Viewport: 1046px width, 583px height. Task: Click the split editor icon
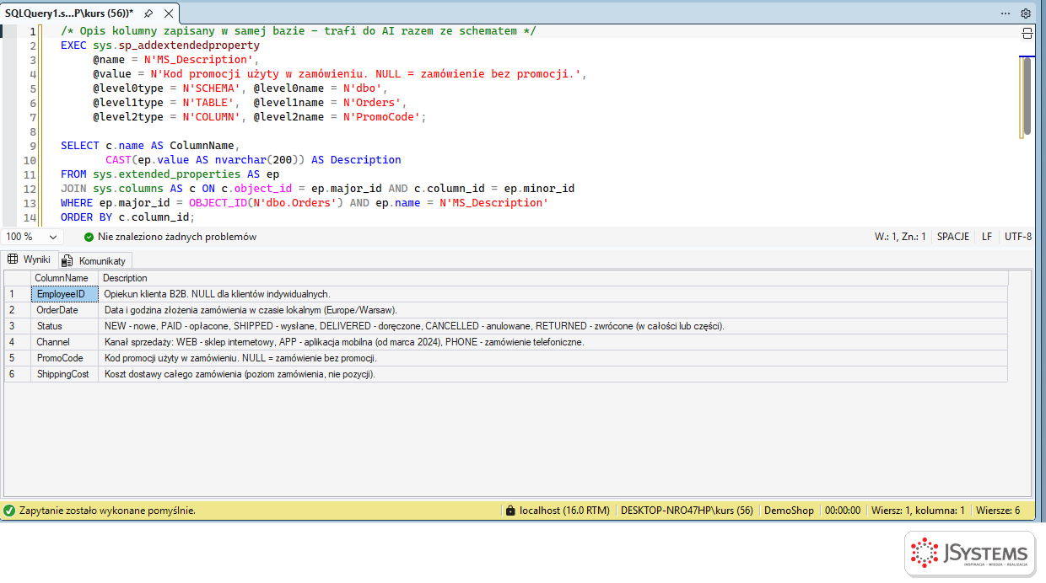[x=1027, y=33]
